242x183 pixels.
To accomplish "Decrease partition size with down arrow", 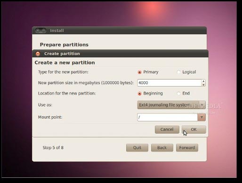I will [203, 85].
